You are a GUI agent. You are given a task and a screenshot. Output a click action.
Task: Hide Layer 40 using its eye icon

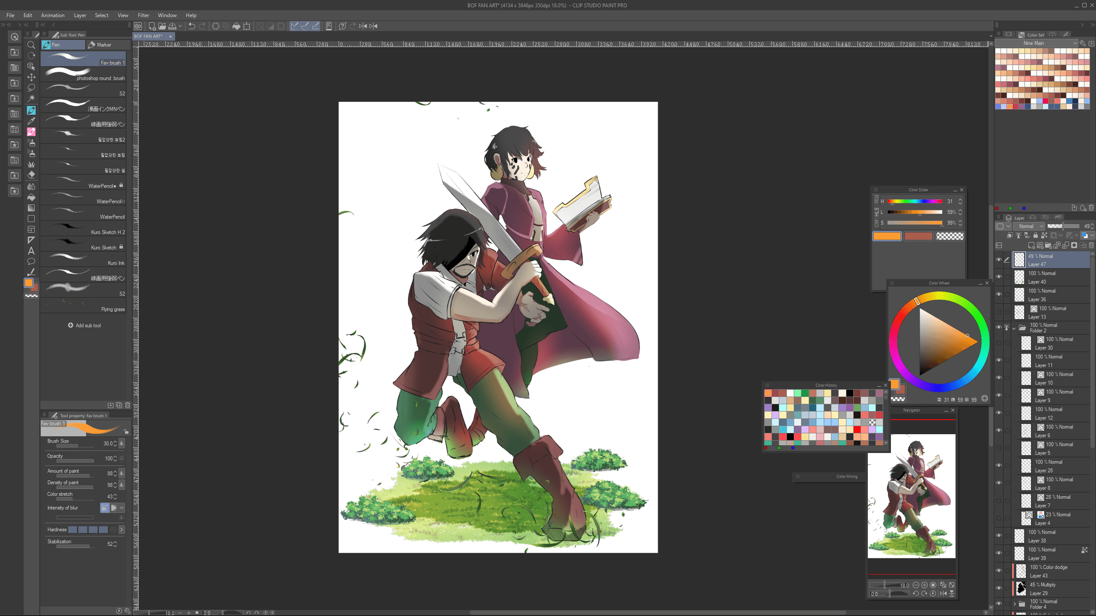tap(998, 277)
